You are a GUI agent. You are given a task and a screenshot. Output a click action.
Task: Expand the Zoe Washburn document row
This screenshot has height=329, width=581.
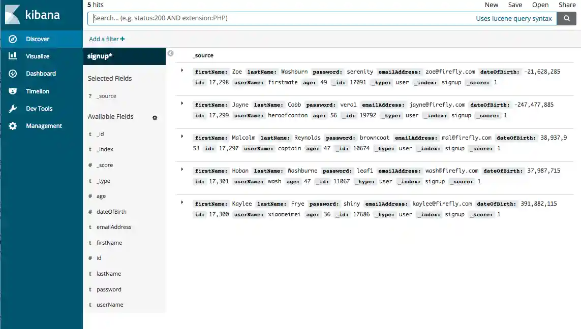pos(182,71)
